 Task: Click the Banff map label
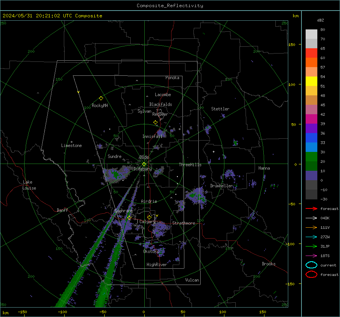[62, 210]
